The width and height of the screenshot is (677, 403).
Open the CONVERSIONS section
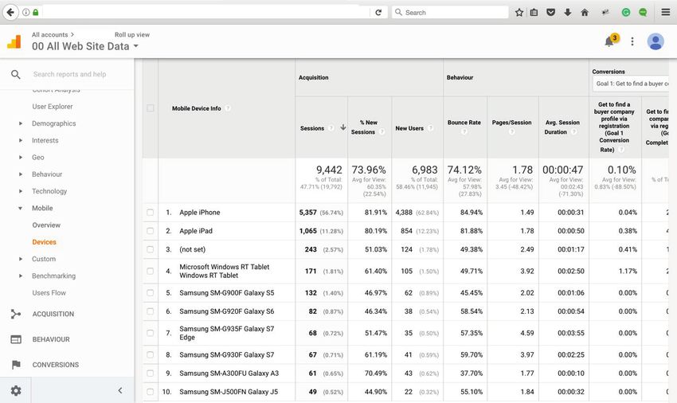coord(55,365)
